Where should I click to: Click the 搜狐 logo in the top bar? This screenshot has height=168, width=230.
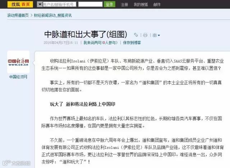tap(15, 4)
